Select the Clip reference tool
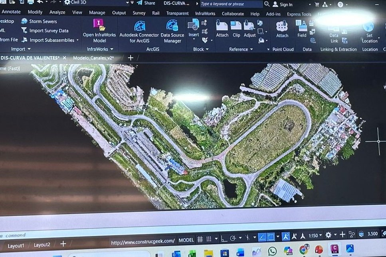 click(236, 32)
